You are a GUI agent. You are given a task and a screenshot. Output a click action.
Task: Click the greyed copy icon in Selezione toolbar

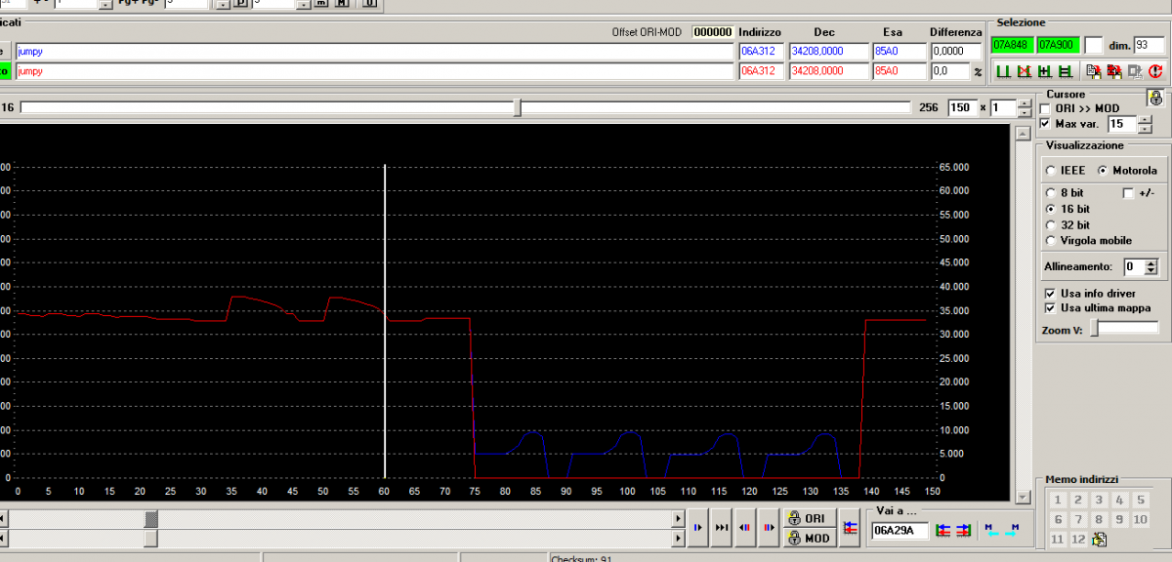click(x=1134, y=71)
